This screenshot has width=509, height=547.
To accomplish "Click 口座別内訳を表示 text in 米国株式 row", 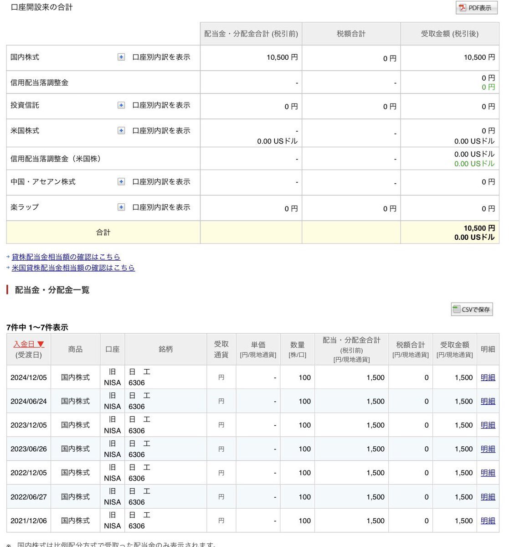I will [x=161, y=131].
